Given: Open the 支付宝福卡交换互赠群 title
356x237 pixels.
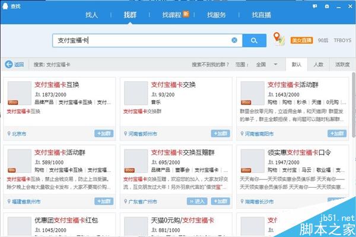Looking at the screenshot, I should click(183, 153).
